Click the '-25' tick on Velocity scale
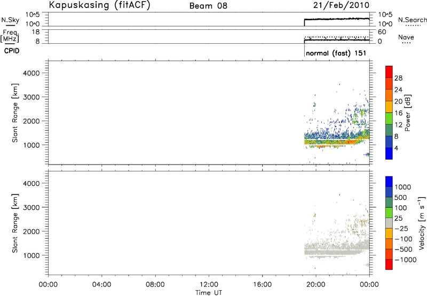Viewport: 427px width, 296px height. pos(401,228)
